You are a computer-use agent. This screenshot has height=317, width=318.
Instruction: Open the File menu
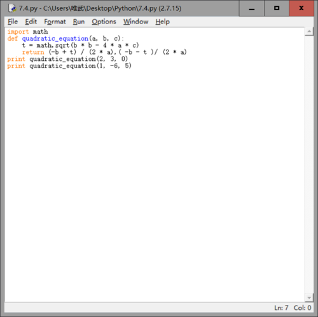[x=13, y=22]
